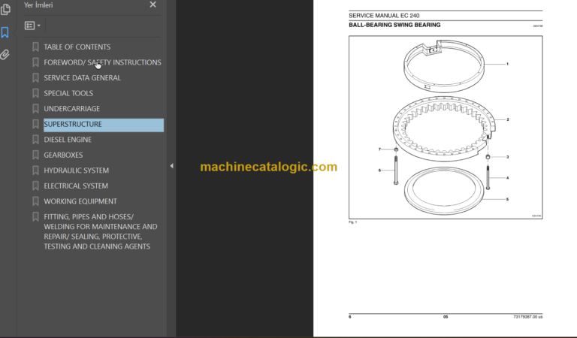Go to DIESEL ENGINE bookmark
This screenshot has width=577, height=338.
(68, 140)
